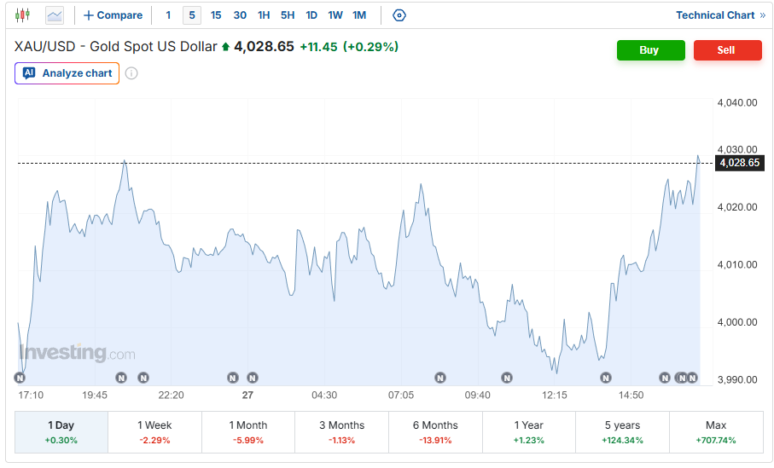
Task: Click the green Buy button
Action: (x=650, y=50)
